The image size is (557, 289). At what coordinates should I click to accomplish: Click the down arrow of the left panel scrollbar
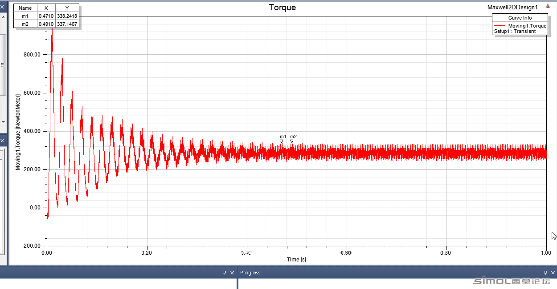(2, 121)
